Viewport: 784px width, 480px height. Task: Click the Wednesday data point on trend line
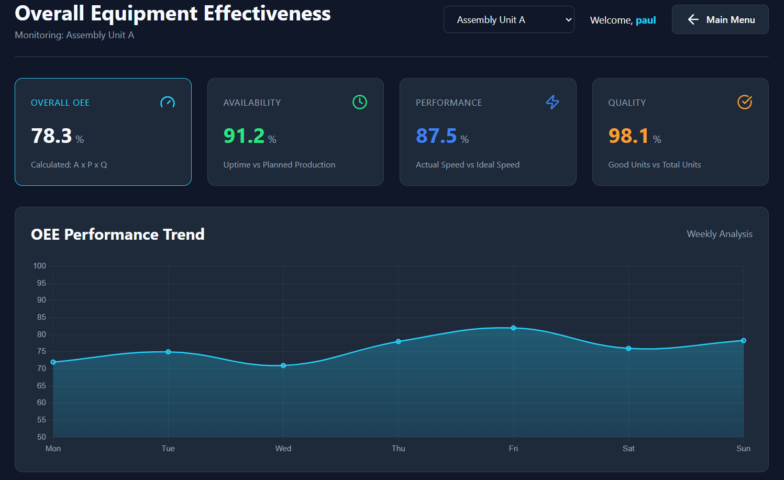click(x=283, y=365)
